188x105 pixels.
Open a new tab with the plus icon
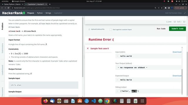point(50,4)
